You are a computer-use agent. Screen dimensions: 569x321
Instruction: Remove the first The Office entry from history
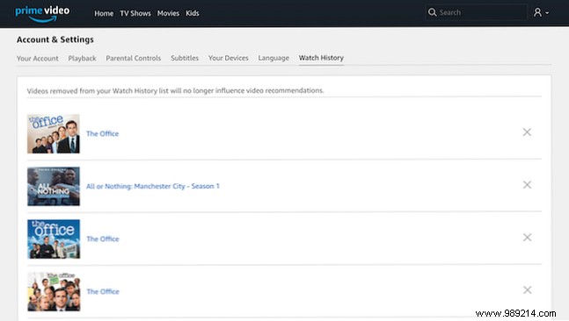point(527,132)
